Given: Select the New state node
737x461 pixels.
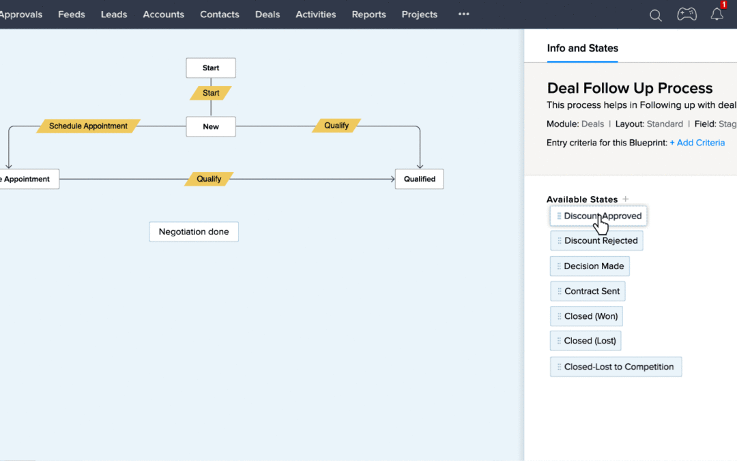Looking at the screenshot, I should 211,126.
